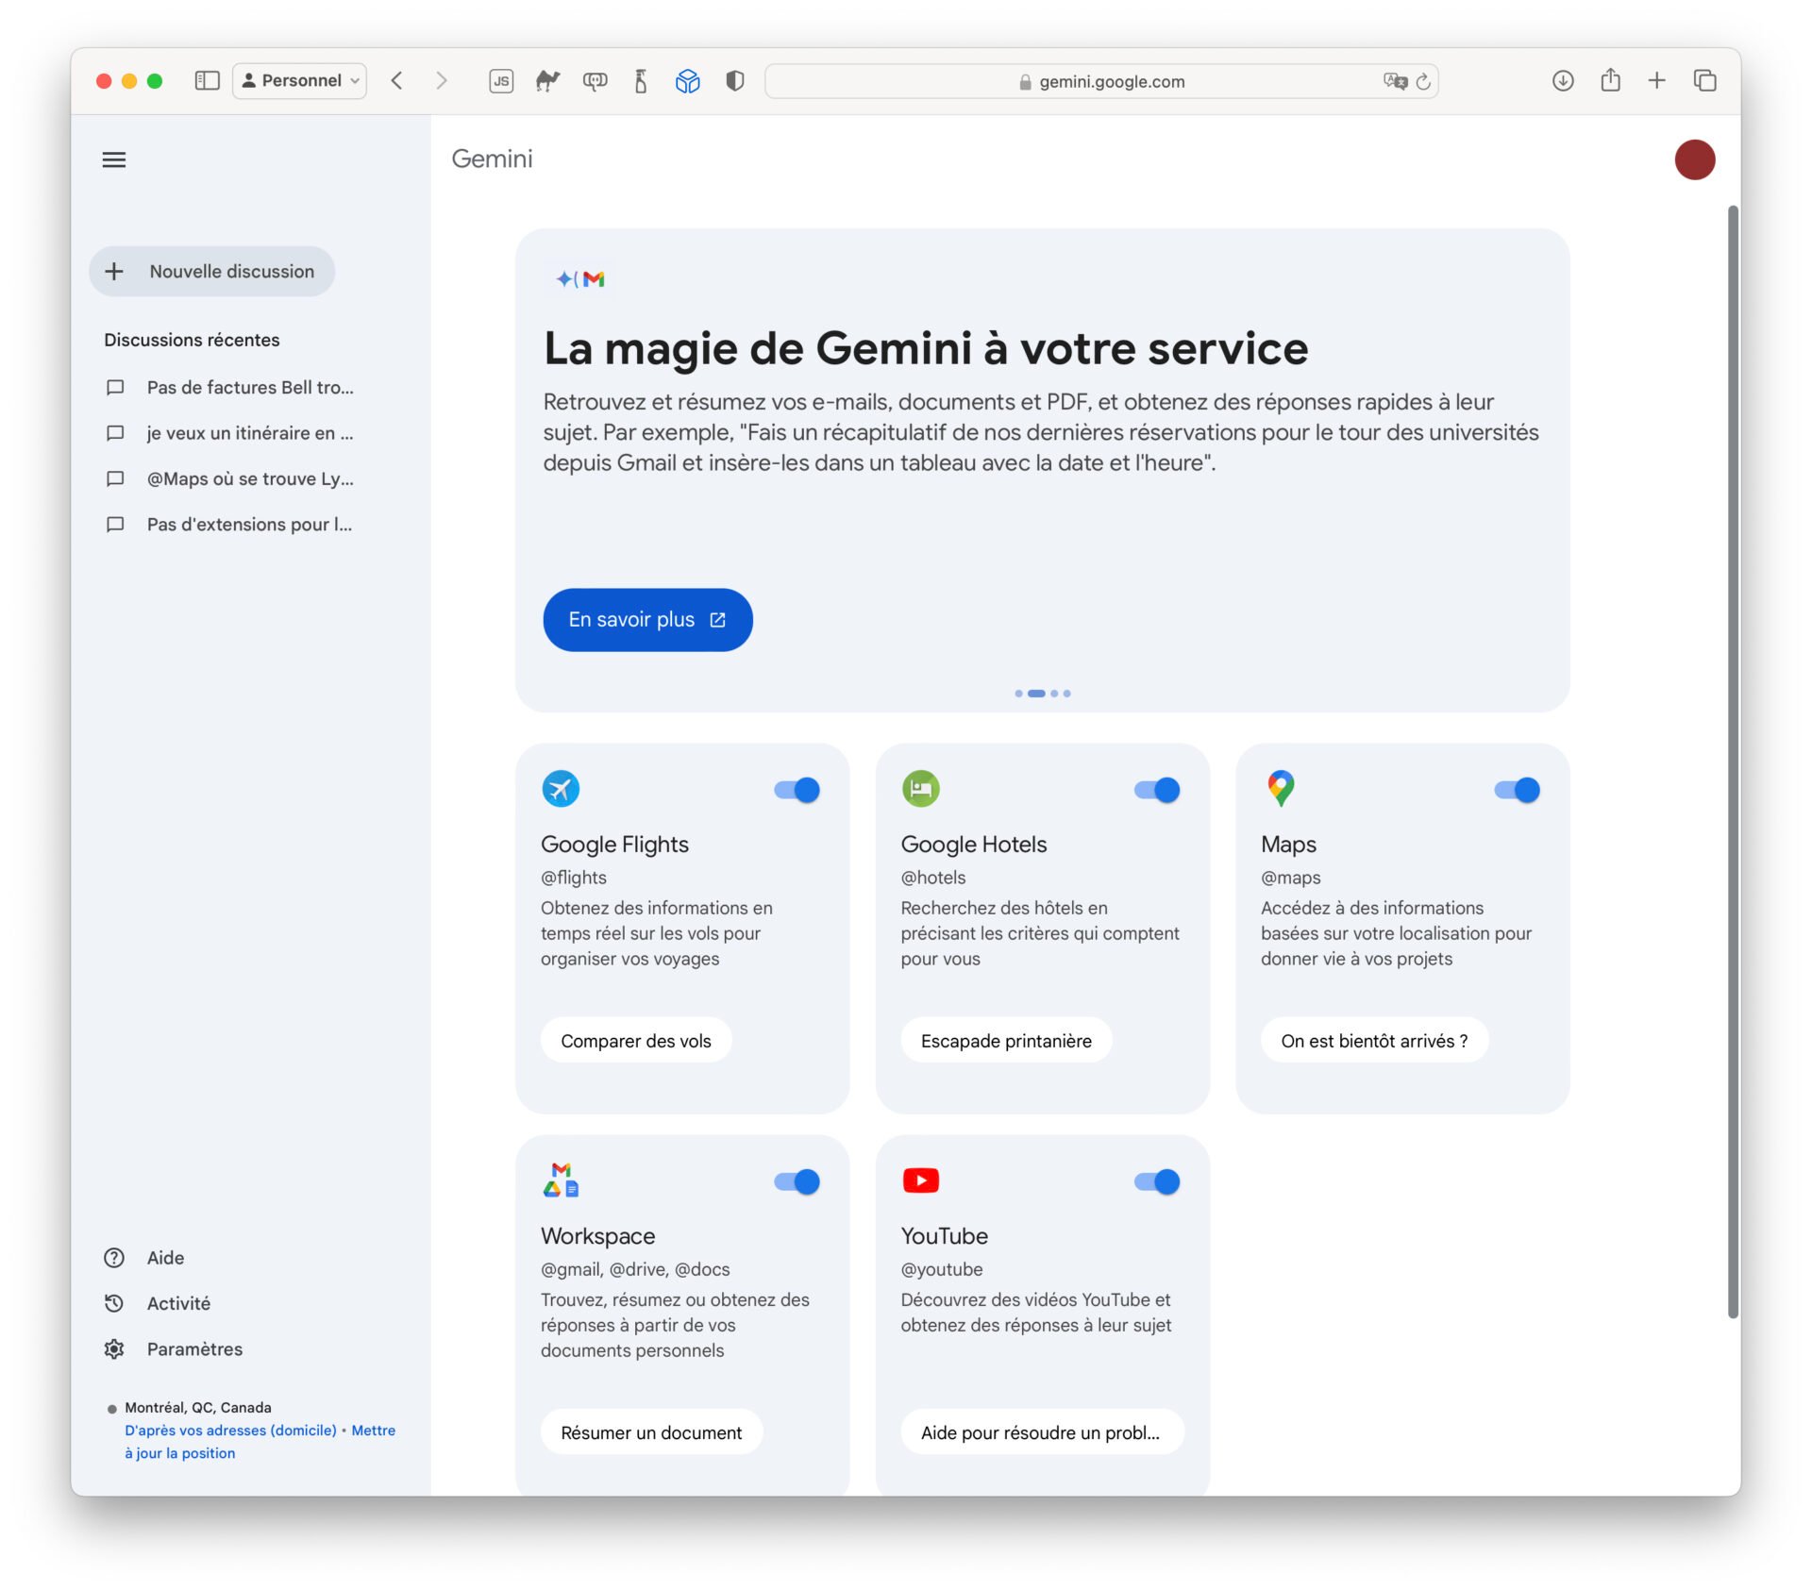Reload the page with the refresh icon
This screenshot has height=1590, width=1812.
coord(1423,81)
